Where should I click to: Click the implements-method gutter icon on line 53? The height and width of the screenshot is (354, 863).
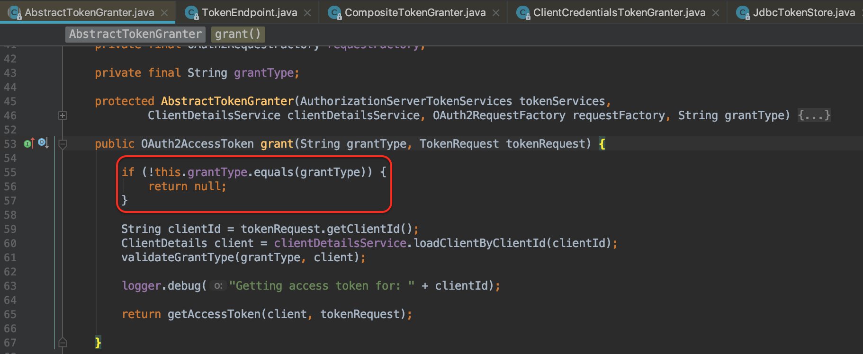click(x=29, y=143)
